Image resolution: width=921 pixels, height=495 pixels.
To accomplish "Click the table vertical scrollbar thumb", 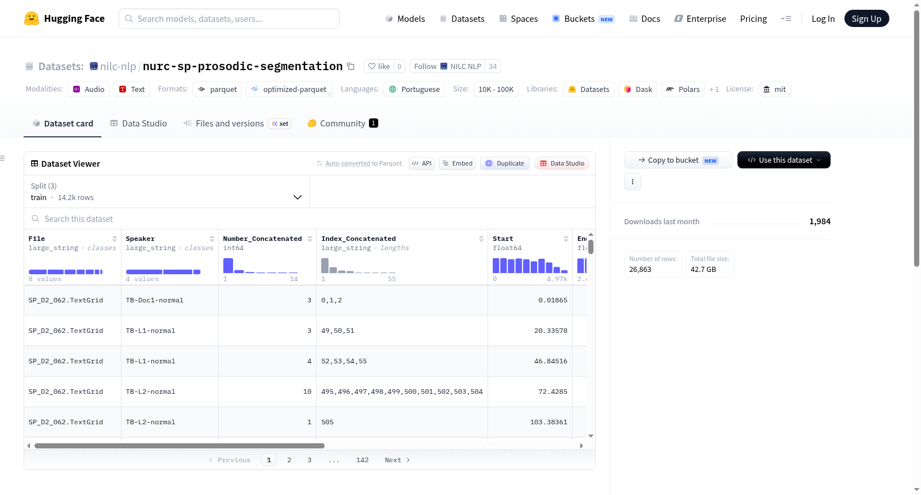I will pos(591,247).
